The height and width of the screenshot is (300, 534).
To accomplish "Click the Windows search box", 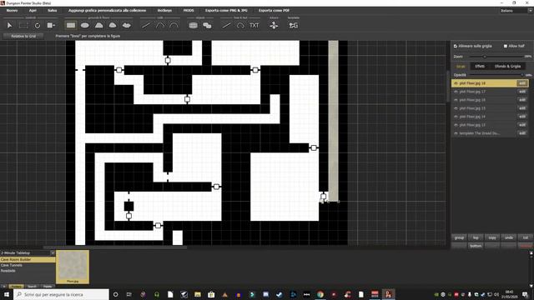I will [61, 294].
